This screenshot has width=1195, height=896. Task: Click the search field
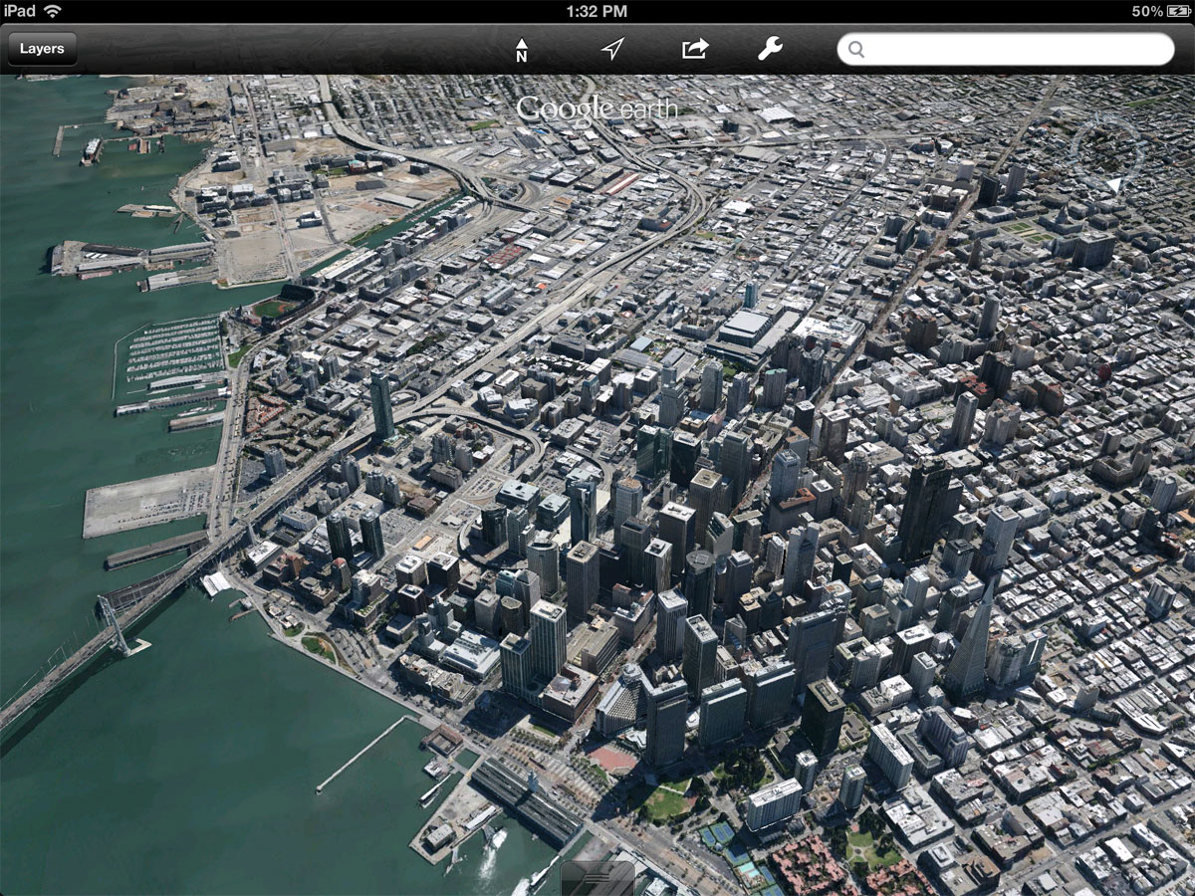[x=1006, y=49]
